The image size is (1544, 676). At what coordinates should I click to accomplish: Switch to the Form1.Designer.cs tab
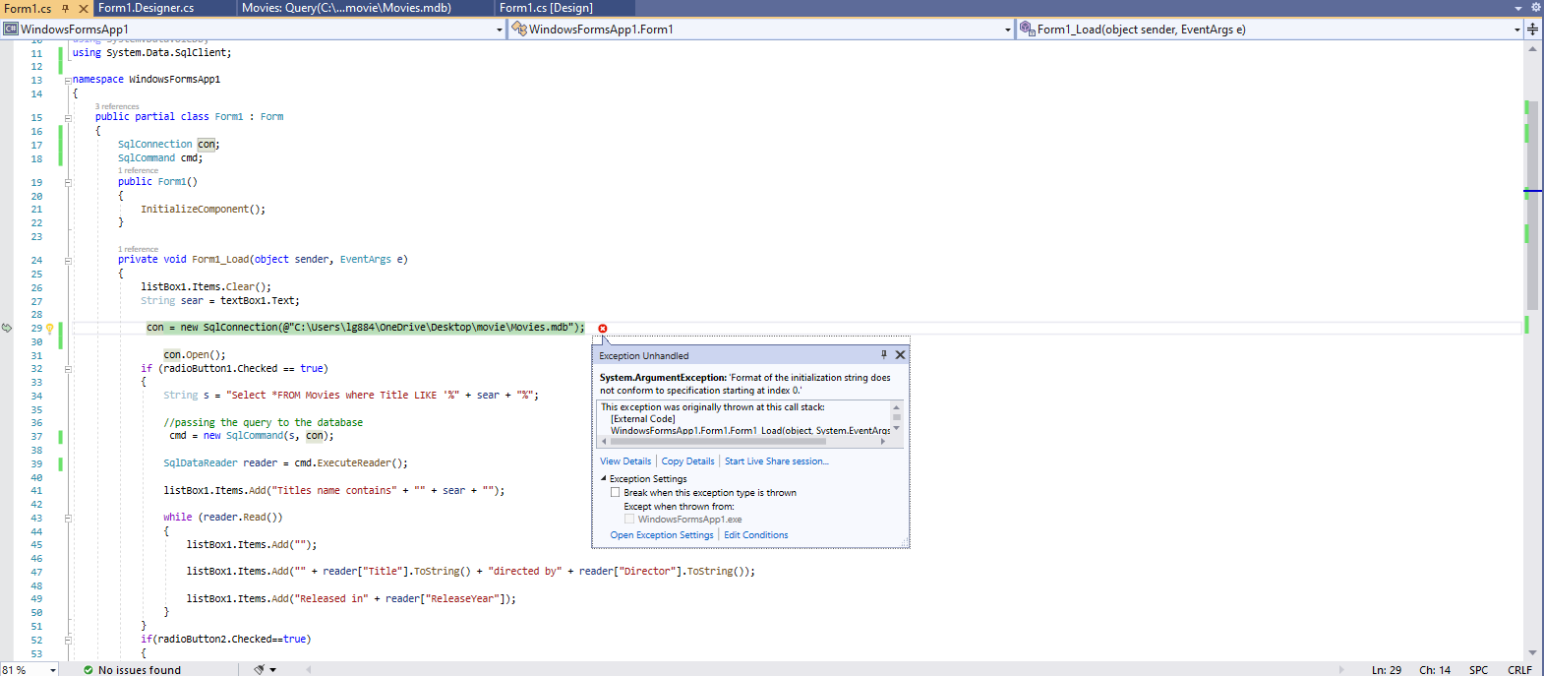point(147,8)
